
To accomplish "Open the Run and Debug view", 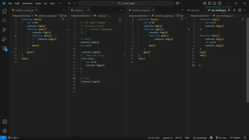I will pos(4,39).
